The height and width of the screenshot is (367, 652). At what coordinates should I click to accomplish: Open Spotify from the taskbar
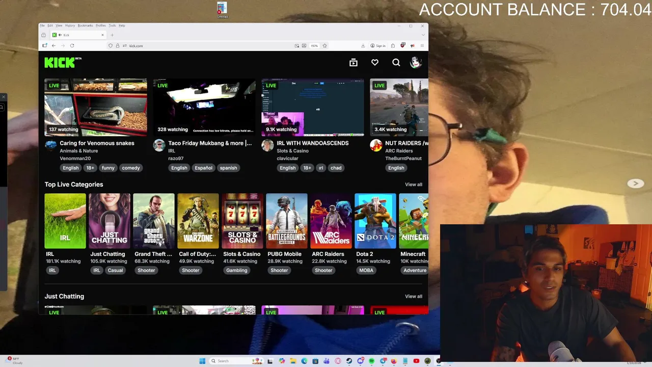371,361
